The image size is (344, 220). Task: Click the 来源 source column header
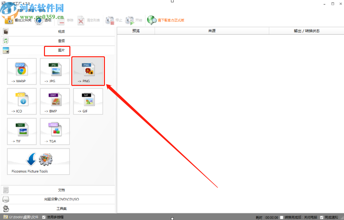[212, 31]
